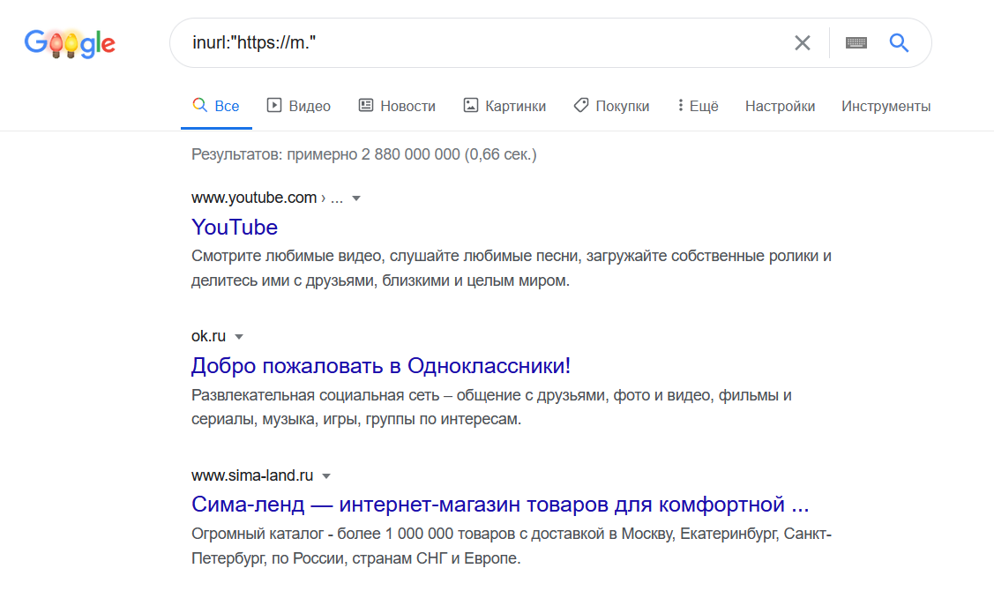Expand the youtube.com result dropdown arrow
994x591 pixels.
(356, 198)
